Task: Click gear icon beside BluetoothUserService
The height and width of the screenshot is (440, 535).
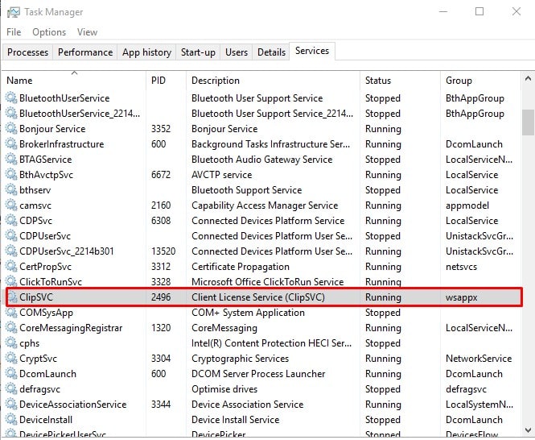Action: coord(11,98)
